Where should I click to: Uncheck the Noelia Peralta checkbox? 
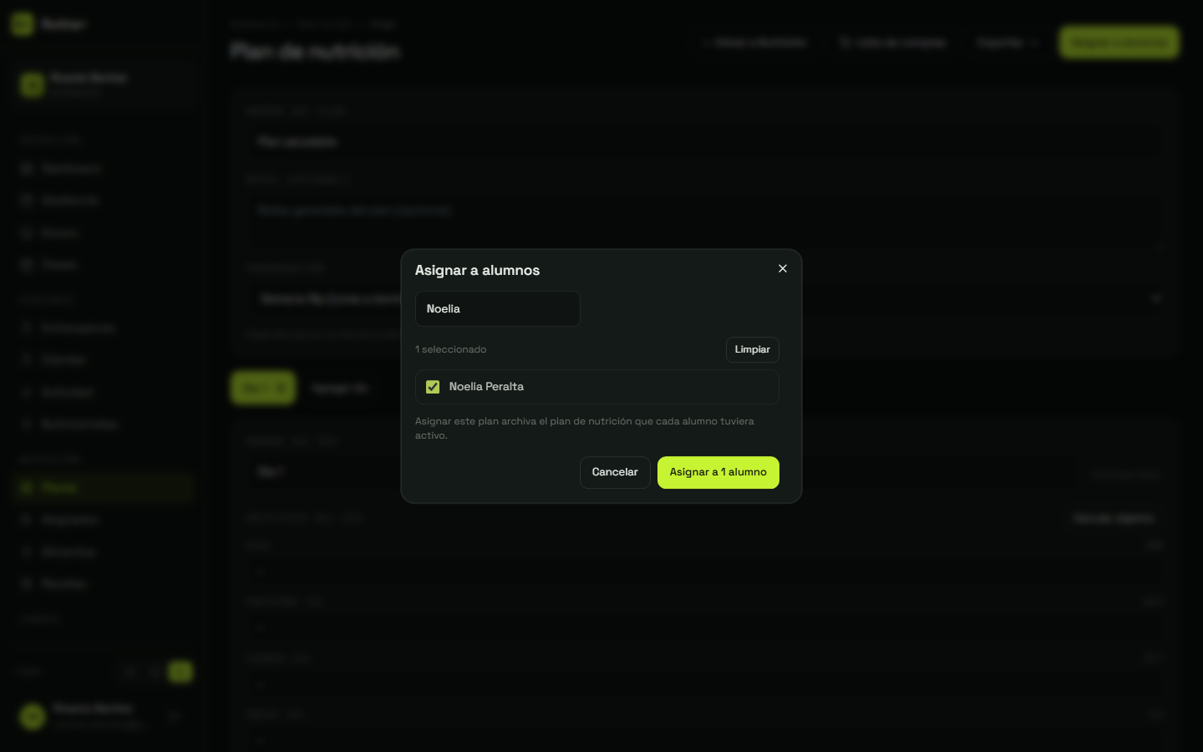pyautogui.click(x=433, y=387)
